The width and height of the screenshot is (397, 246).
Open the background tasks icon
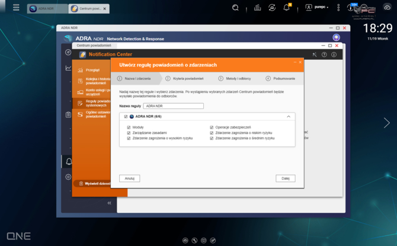coord(258,8)
